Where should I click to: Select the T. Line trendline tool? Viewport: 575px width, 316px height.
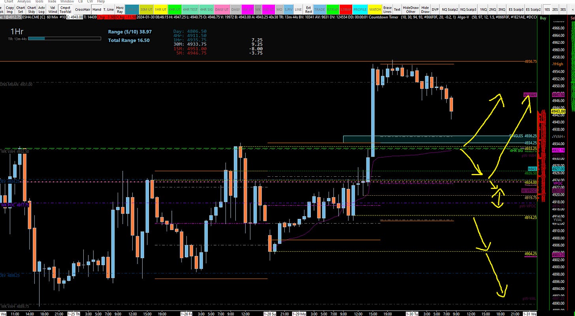(x=109, y=9)
